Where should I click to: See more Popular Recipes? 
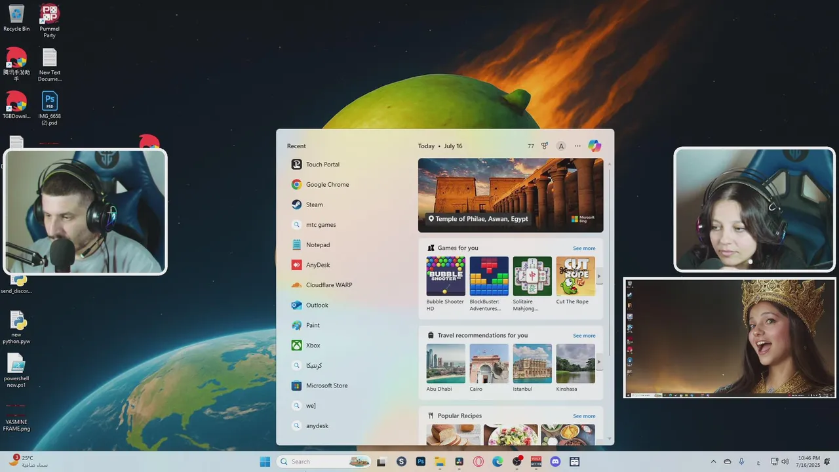point(584,416)
